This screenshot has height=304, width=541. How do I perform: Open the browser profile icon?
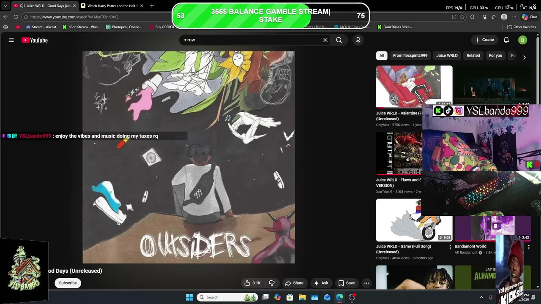[x=504, y=17]
